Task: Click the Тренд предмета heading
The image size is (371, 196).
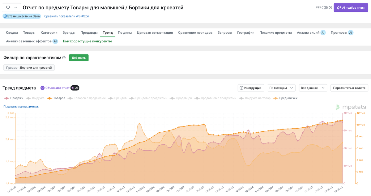Action: click(19, 88)
